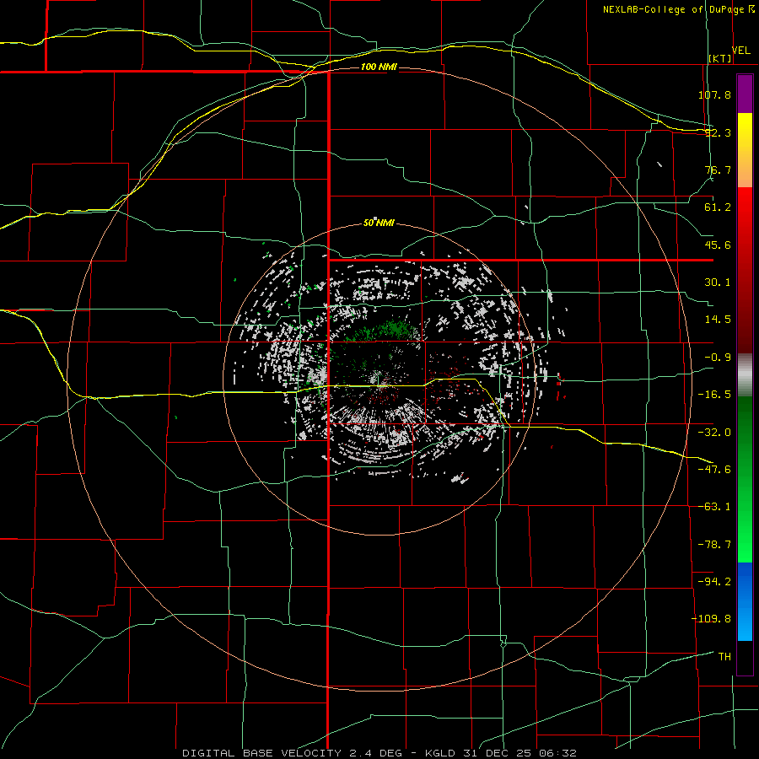Click the 61.2 velocity scale value
This screenshot has height=759, width=759.
[x=718, y=207]
